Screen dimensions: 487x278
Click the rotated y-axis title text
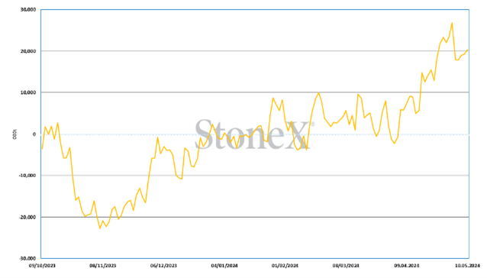click(15, 134)
